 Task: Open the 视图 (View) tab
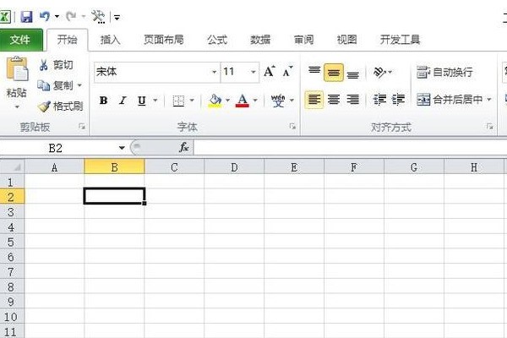(346, 40)
